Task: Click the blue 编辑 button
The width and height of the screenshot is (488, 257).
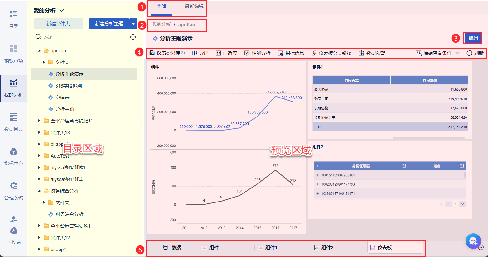Action: [473, 38]
